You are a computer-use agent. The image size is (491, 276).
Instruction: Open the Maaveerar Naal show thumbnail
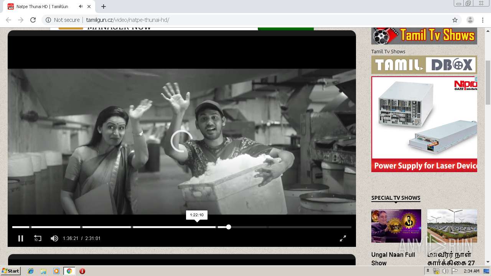point(452,226)
